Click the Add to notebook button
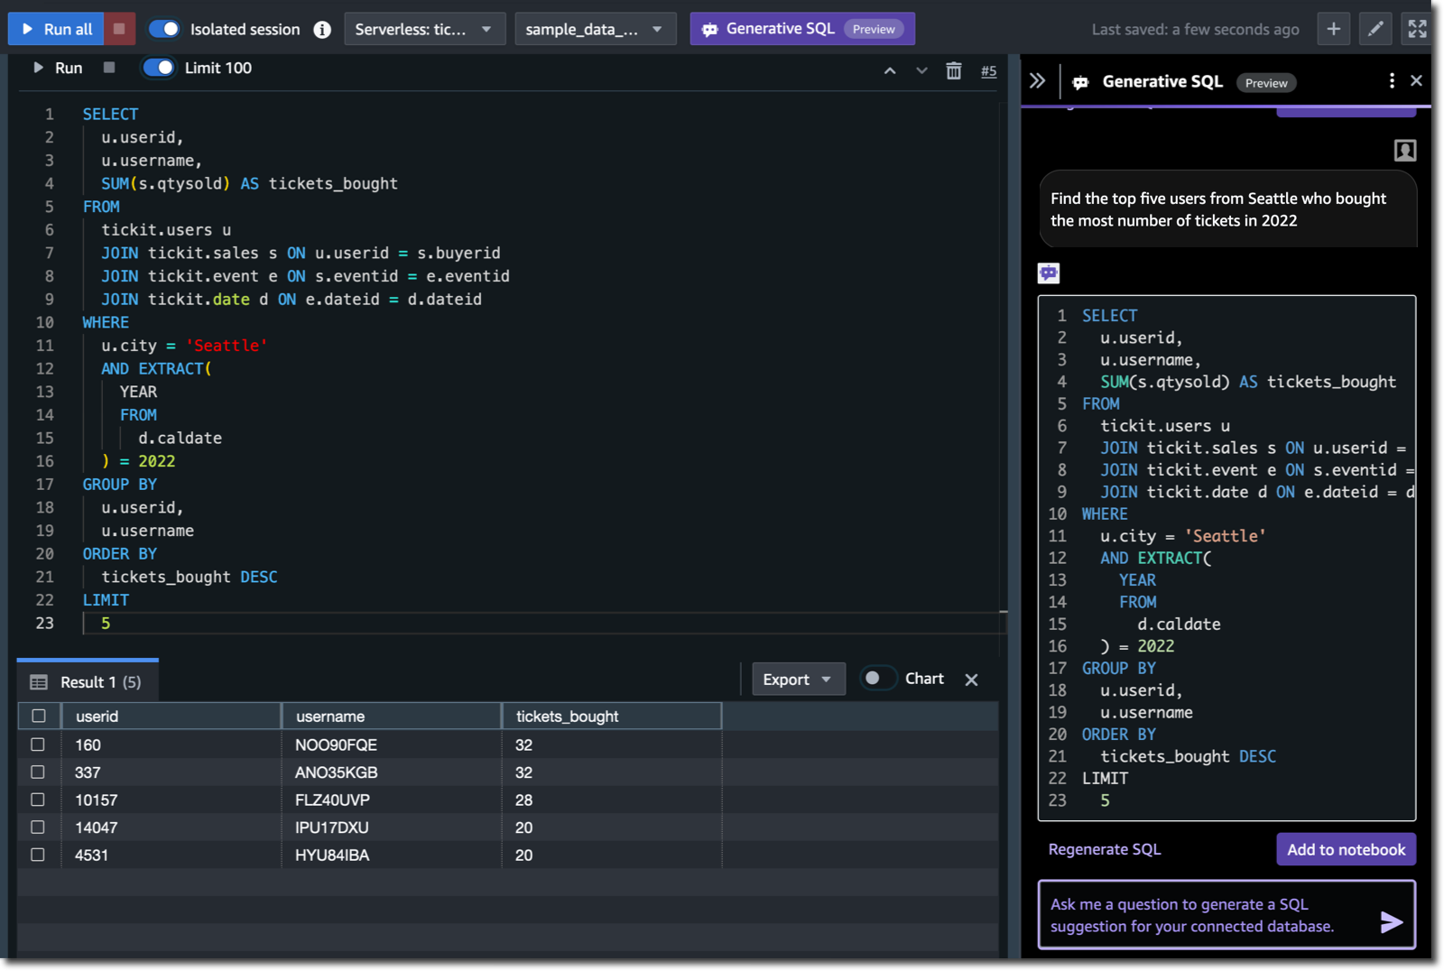The image size is (1444, 971). (x=1345, y=849)
